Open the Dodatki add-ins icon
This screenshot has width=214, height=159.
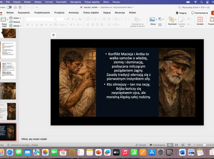[x=200, y=20]
